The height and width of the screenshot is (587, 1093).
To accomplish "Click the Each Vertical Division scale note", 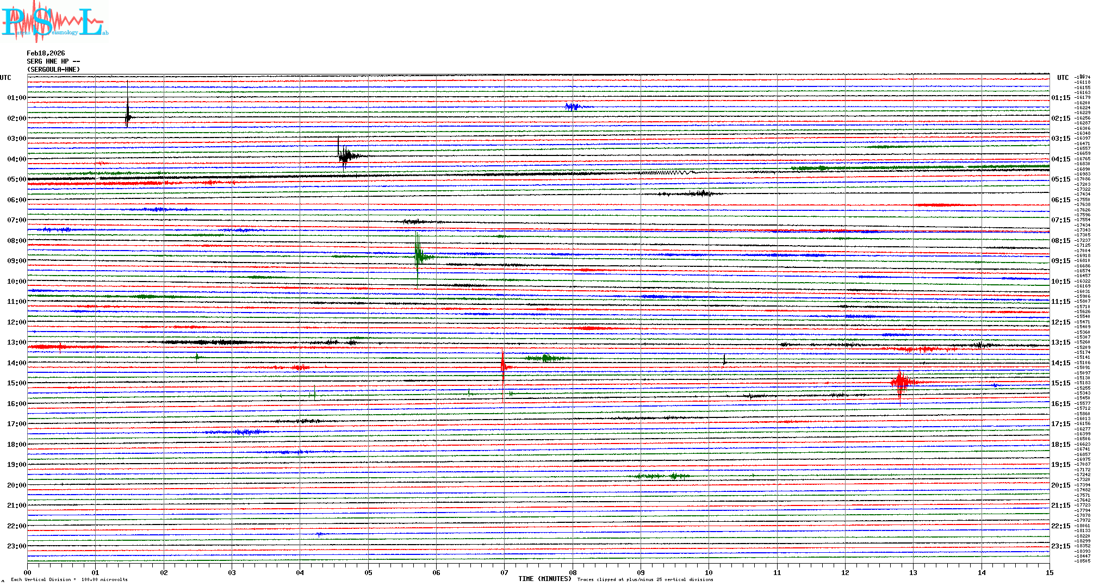I will click(x=69, y=579).
